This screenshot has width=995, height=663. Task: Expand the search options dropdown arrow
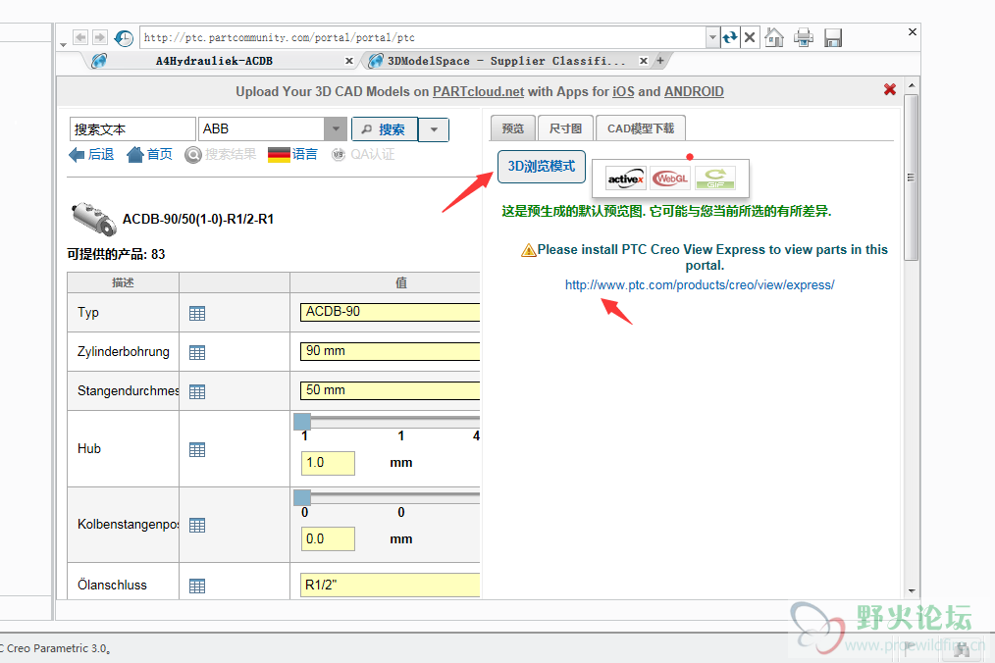click(434, 129)
